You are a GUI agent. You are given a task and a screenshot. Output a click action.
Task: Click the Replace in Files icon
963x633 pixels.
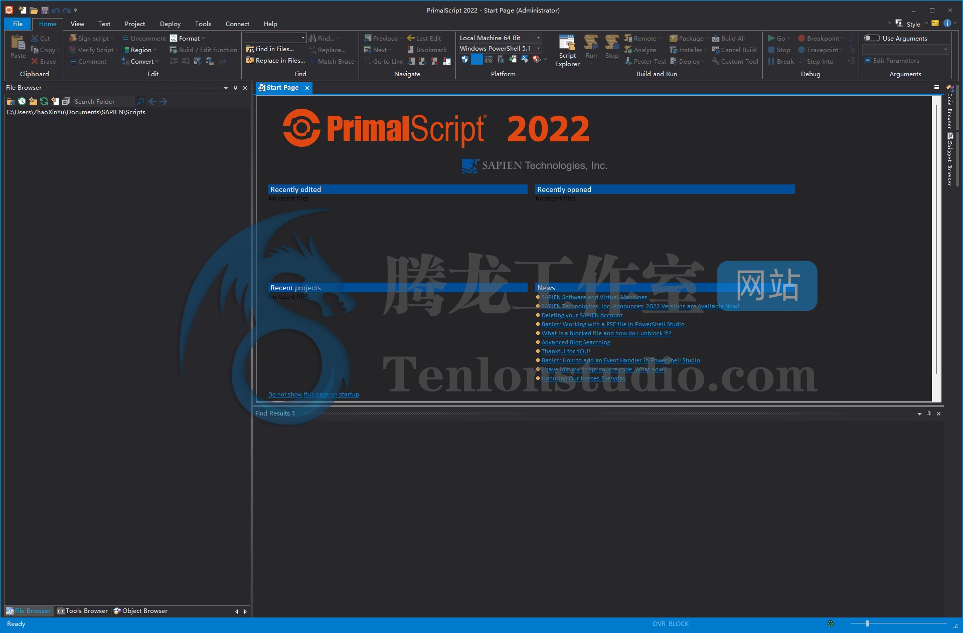(250, 61)
